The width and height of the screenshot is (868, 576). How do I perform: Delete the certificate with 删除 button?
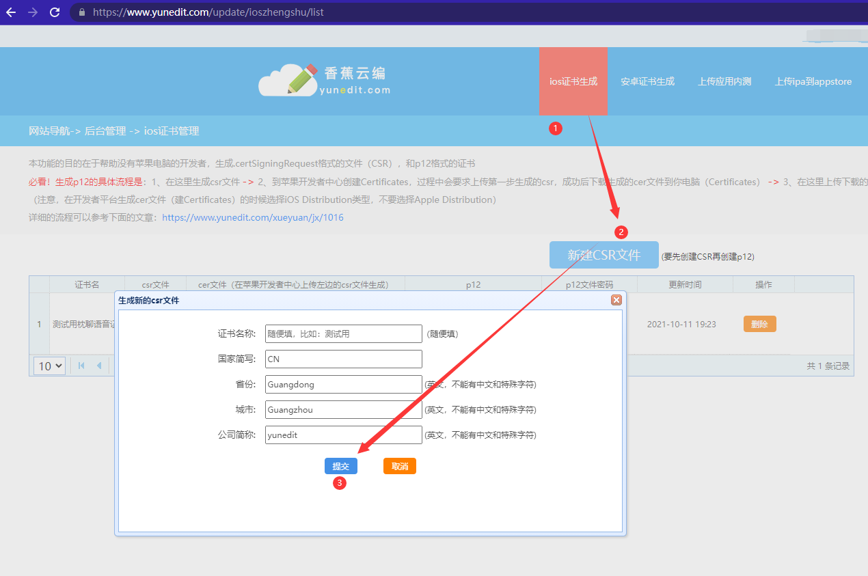[759, 324]
